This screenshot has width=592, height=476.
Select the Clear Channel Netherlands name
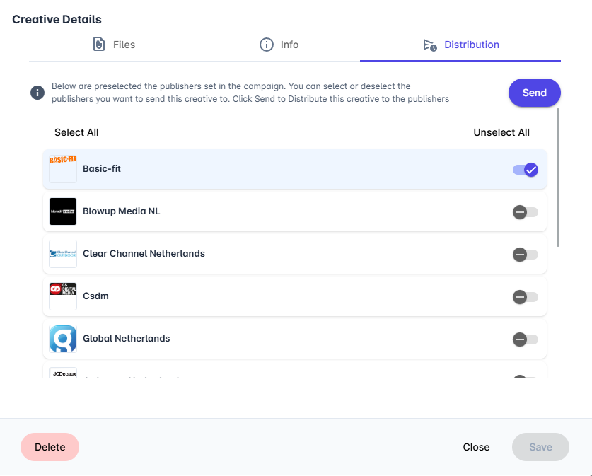144,253
